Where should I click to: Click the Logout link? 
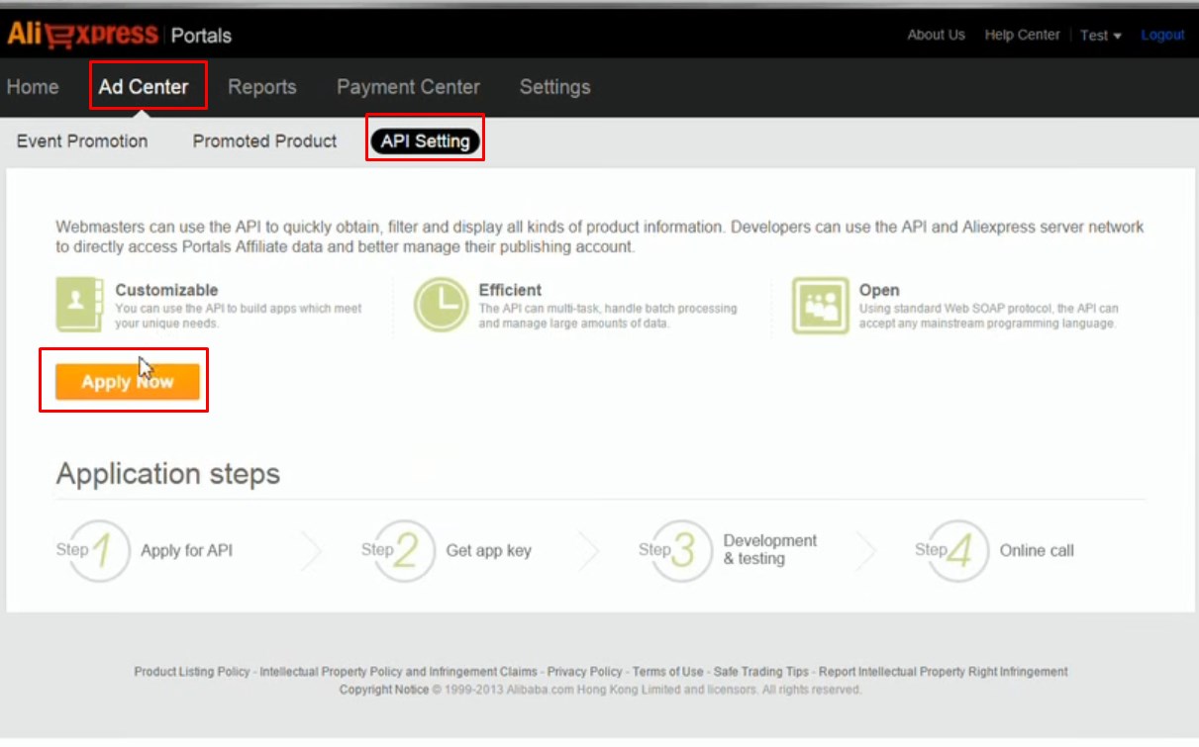pyautogui.click(x=1162, y=35)
